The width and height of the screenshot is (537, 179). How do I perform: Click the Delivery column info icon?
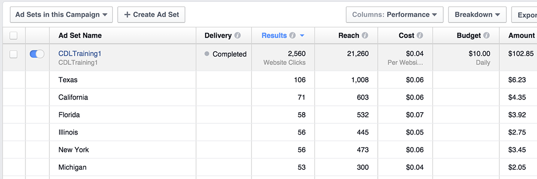pyautogui.click(x=238, y=36)
